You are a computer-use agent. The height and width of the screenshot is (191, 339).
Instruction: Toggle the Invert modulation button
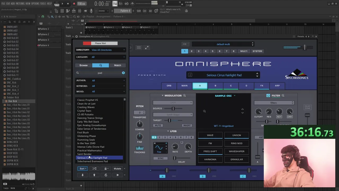(187, 125)
